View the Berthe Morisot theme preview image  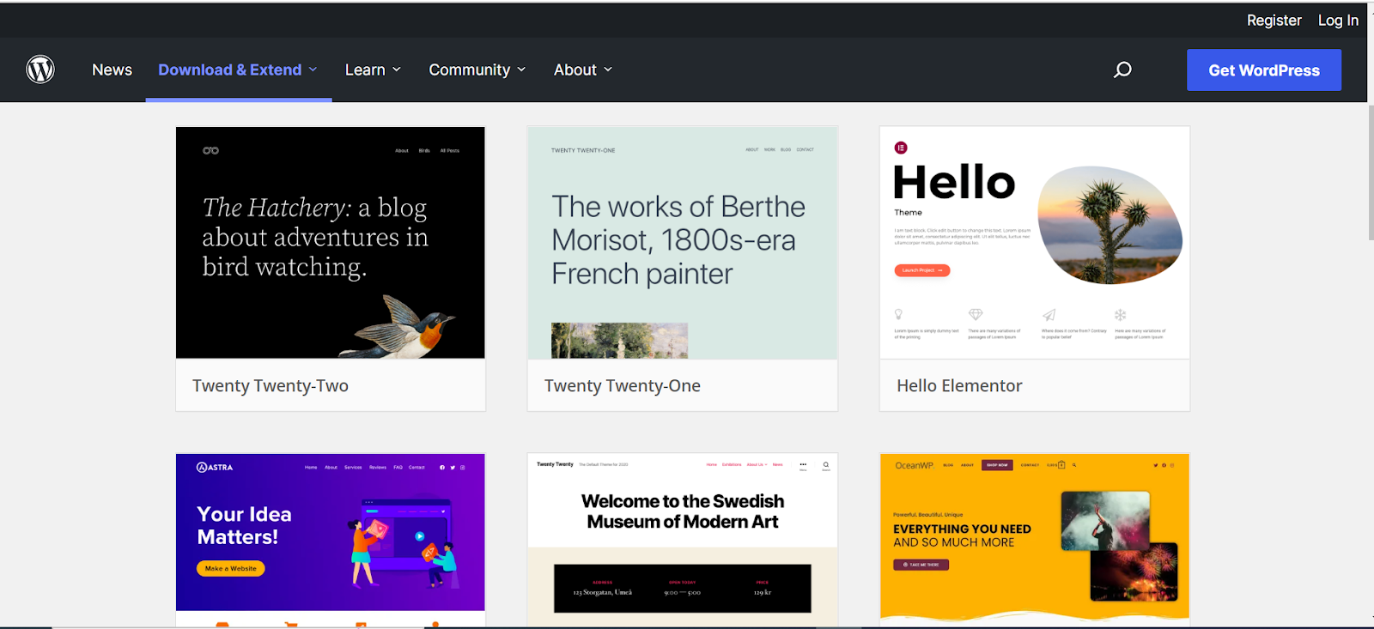click(683, 243)
